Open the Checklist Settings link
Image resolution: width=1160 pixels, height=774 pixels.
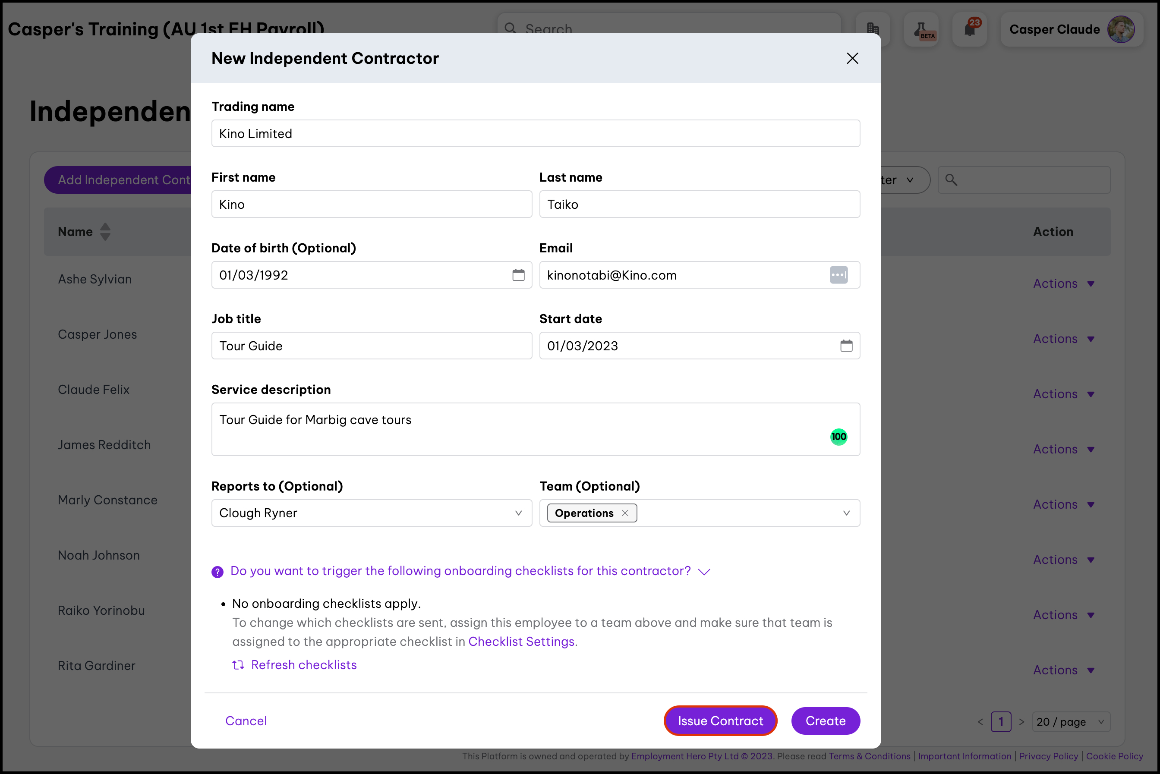(521, 641)
